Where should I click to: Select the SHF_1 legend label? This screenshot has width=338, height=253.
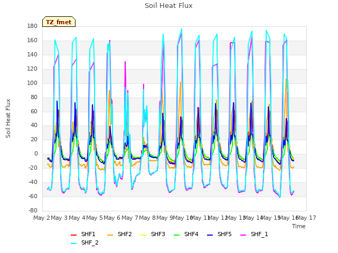(259, 234)
